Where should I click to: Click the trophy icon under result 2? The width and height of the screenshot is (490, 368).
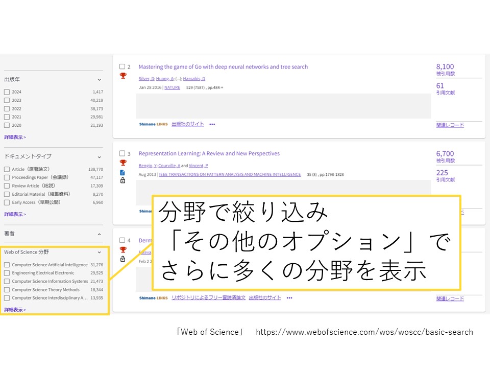pyautogui.click(x=123, y=76)
